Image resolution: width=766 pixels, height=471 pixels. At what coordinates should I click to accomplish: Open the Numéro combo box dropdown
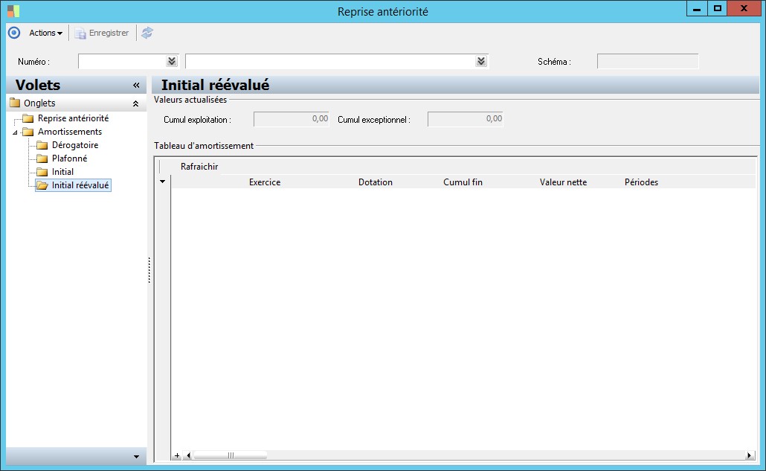(172, 61)
